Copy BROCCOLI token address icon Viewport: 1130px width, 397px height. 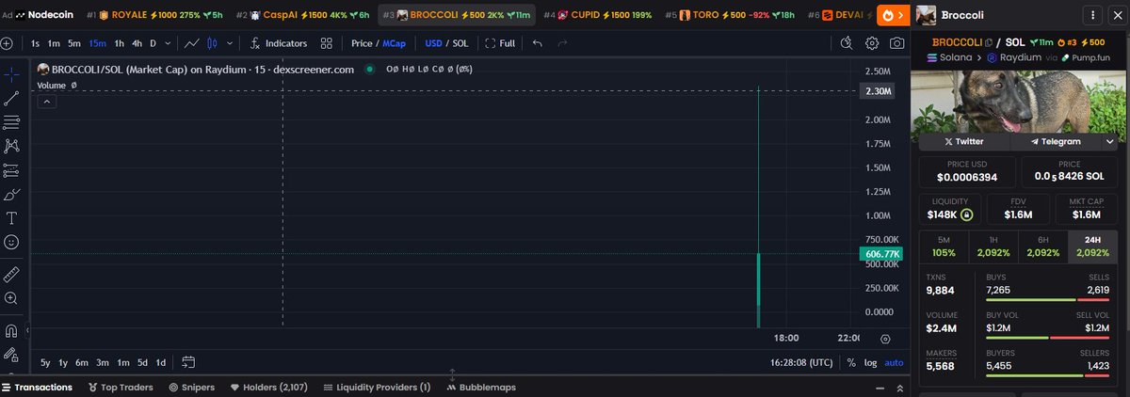[989, 42]
